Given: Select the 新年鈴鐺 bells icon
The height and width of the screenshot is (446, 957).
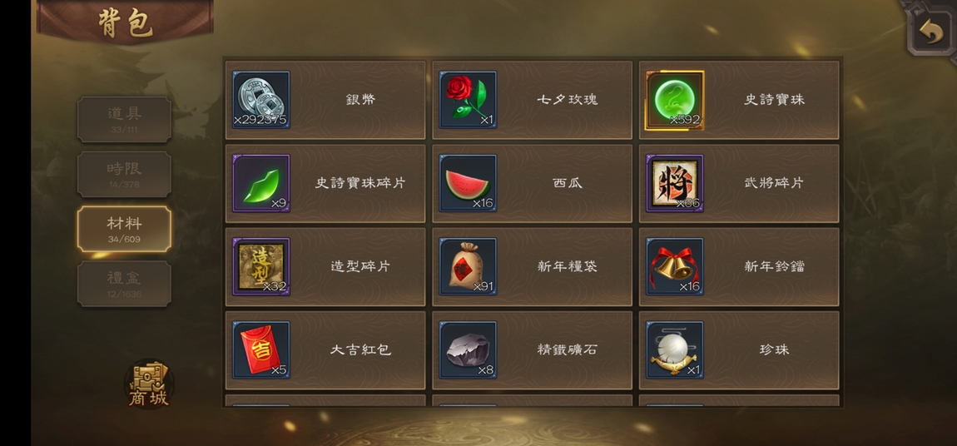Looking at the screenshot, I should point(674,266).
